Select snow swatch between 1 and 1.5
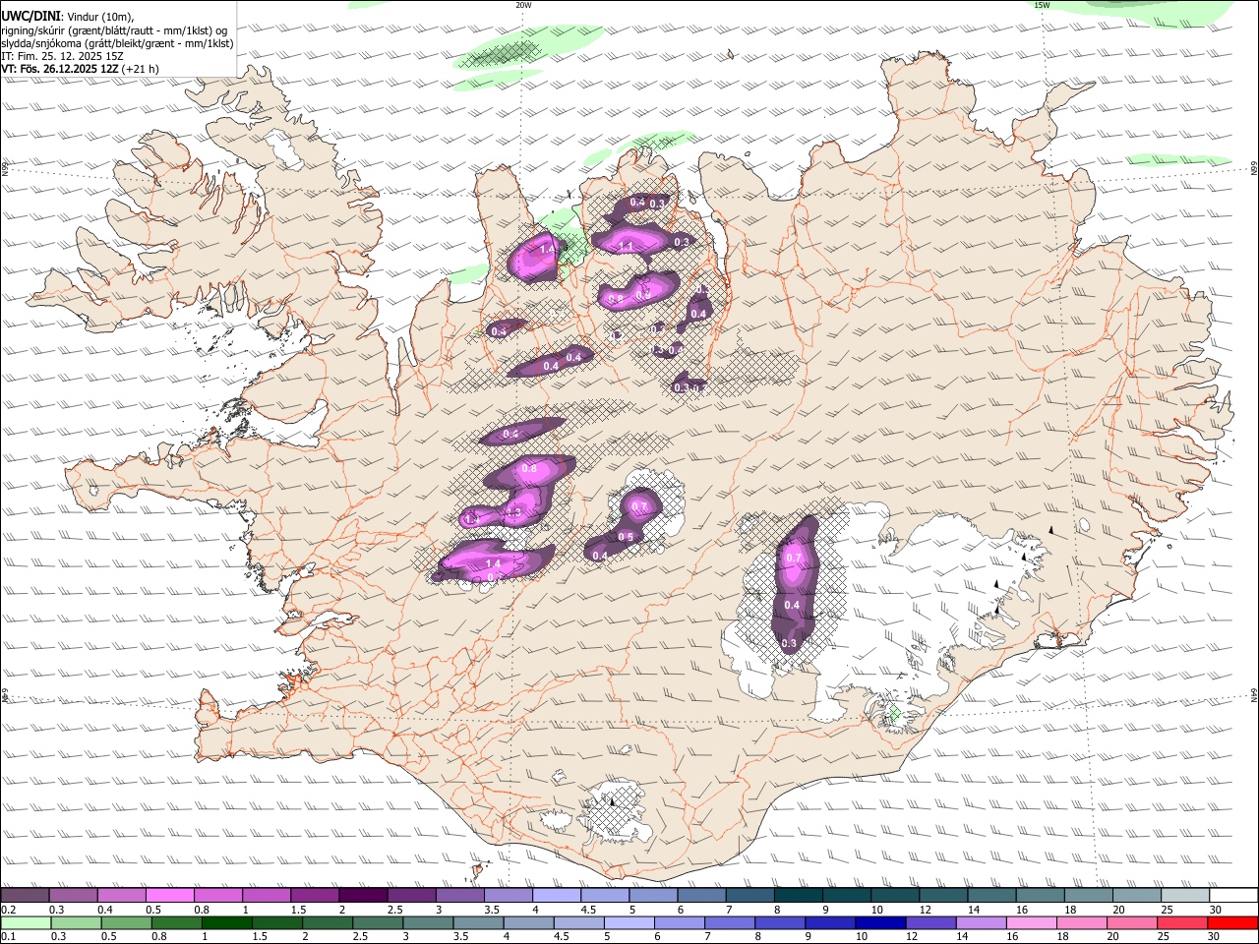 point(266,896)
